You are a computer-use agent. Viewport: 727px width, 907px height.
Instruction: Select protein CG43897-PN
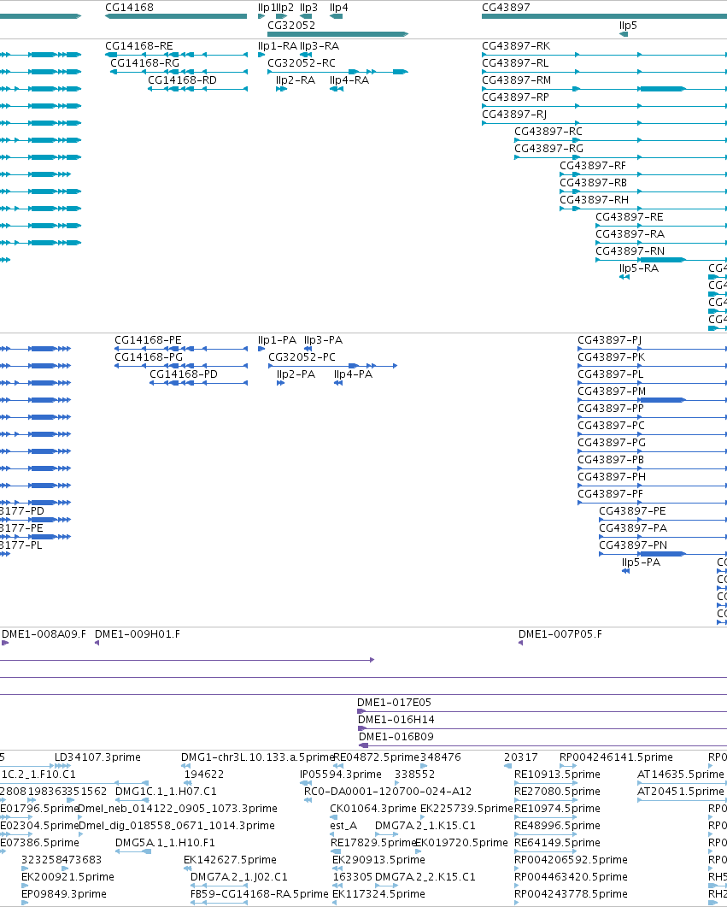tap(633, 545)
